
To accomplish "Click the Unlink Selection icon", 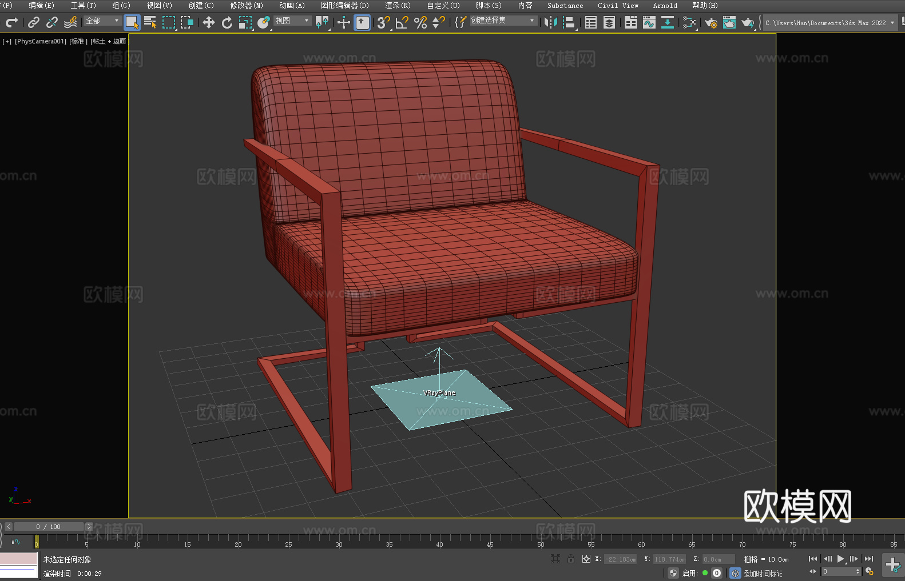I will point(52,22).
